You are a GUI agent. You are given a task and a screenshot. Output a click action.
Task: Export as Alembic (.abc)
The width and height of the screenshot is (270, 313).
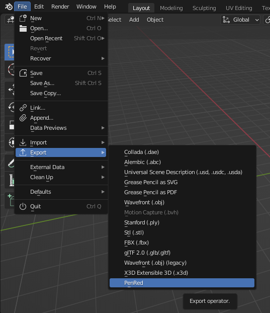click(182, 162)
